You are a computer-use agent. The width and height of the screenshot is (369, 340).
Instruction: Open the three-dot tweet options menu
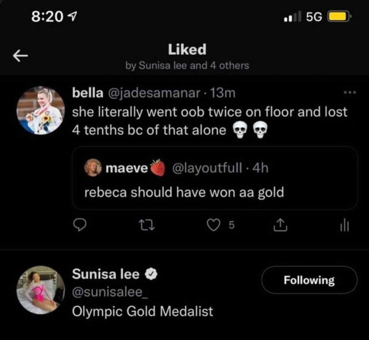click(350, 92)
